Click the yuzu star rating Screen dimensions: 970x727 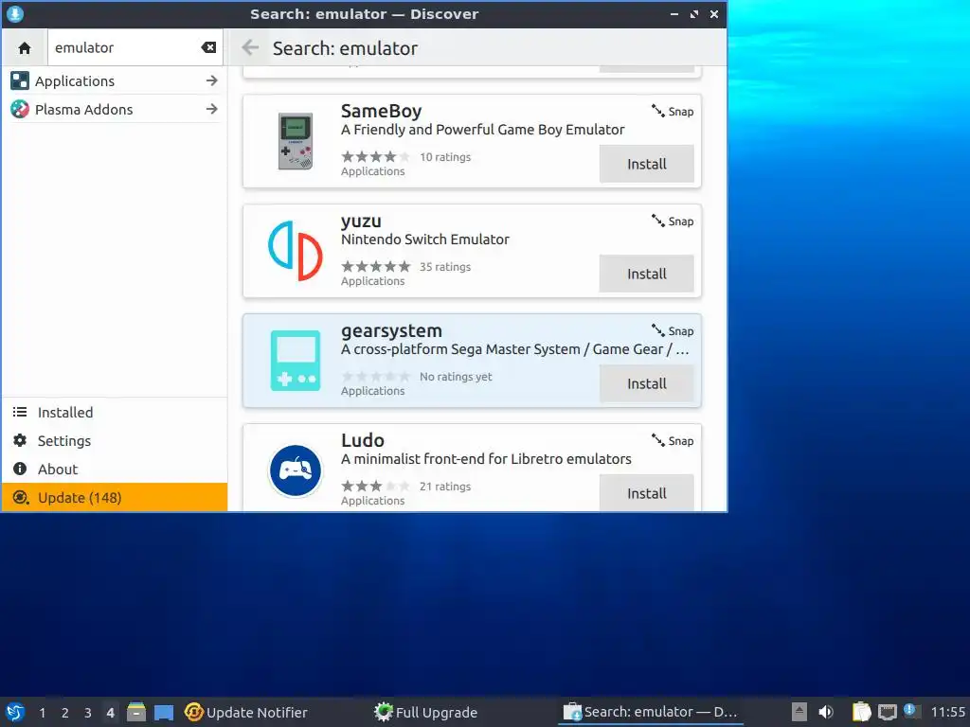(375, 266)
